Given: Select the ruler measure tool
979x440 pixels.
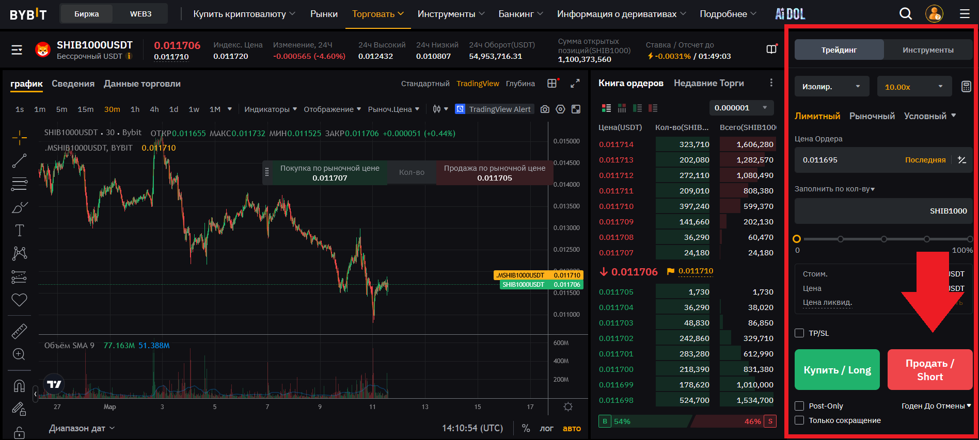Looking at the screenshot, I should pos(19,331).
